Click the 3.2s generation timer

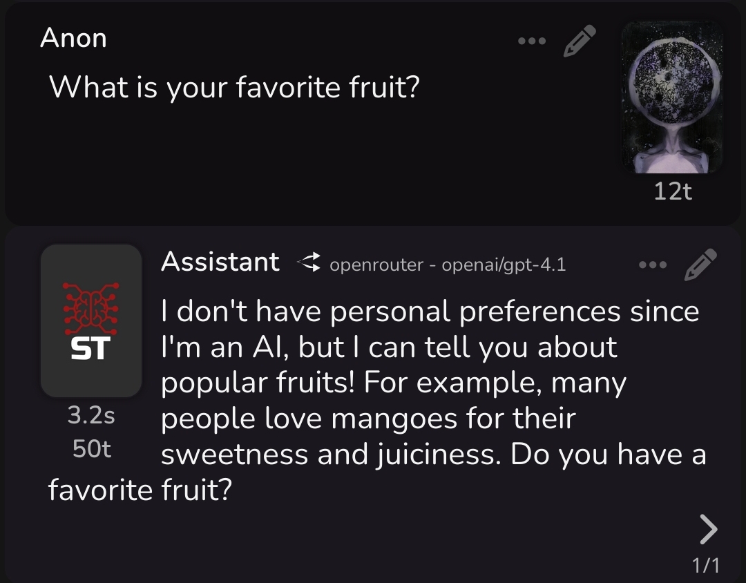[91, 415]
